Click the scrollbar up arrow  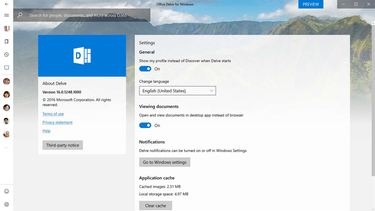[x=373, y=24]
